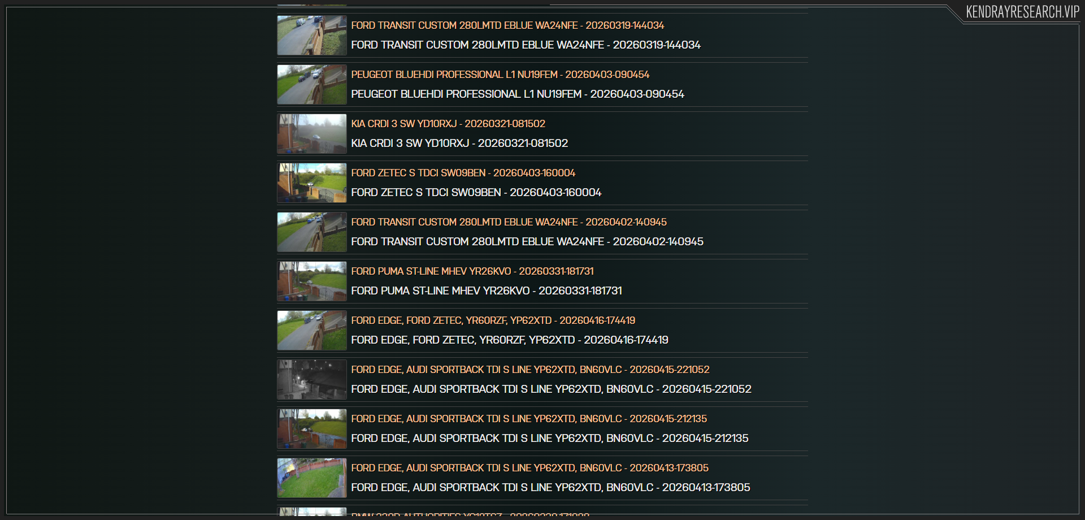The image size is (1085, 520).
Task: Follow orange title link Peugeot BlueHDi Professional 20260403-090454
Action: [x=500, y=75]
